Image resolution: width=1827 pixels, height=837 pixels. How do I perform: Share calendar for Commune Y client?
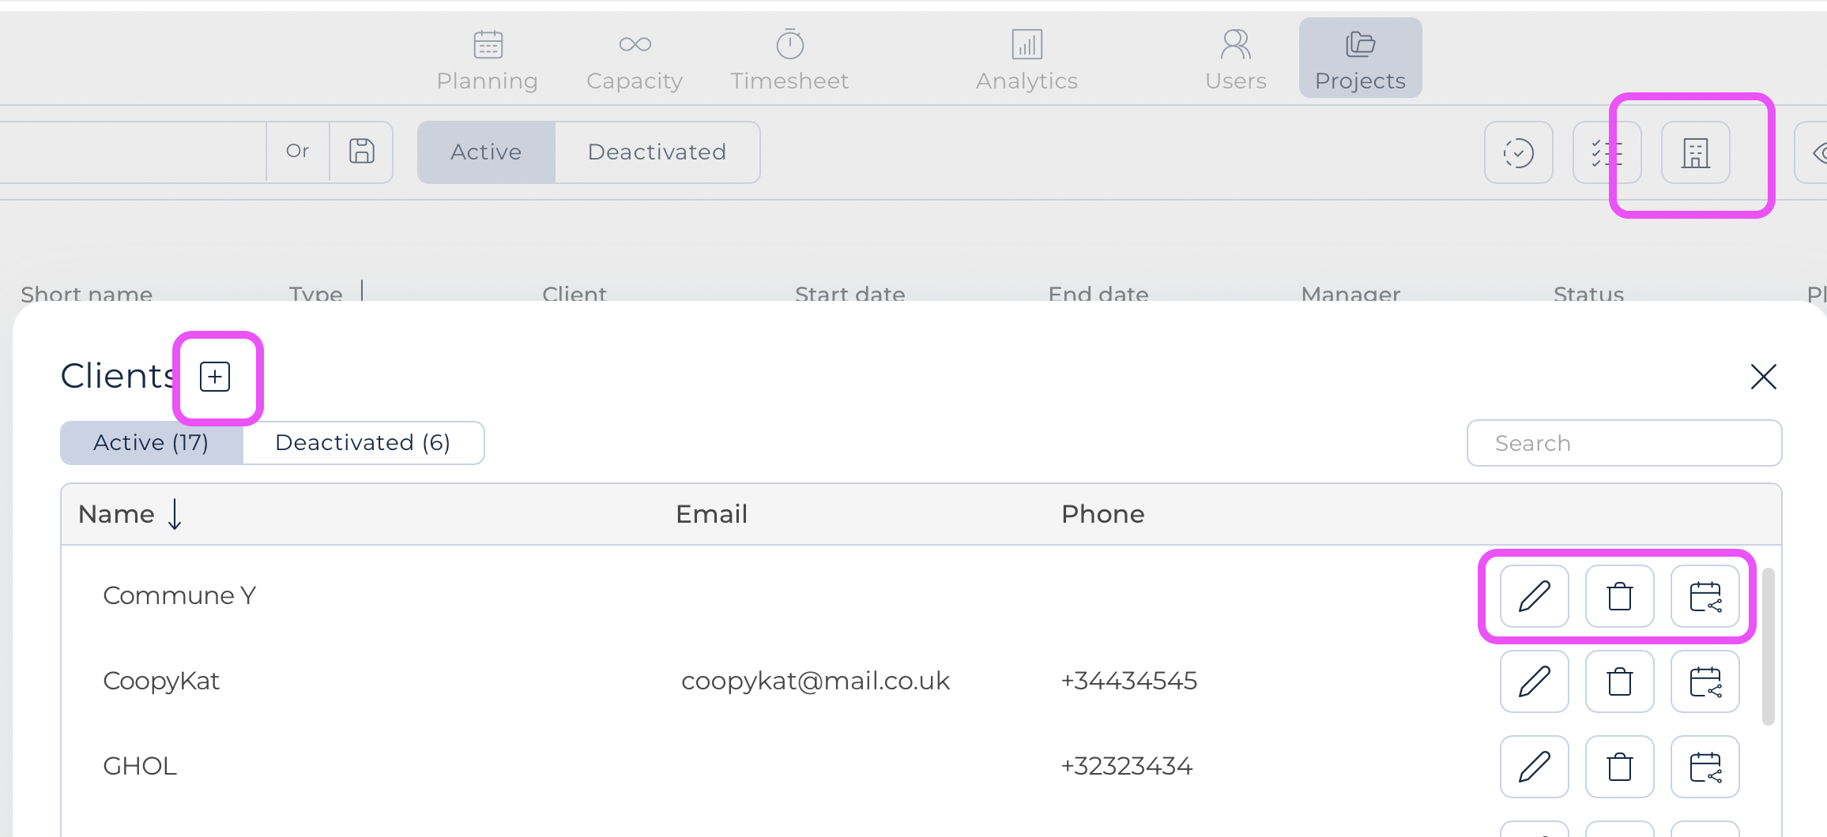coord(1705,596)
